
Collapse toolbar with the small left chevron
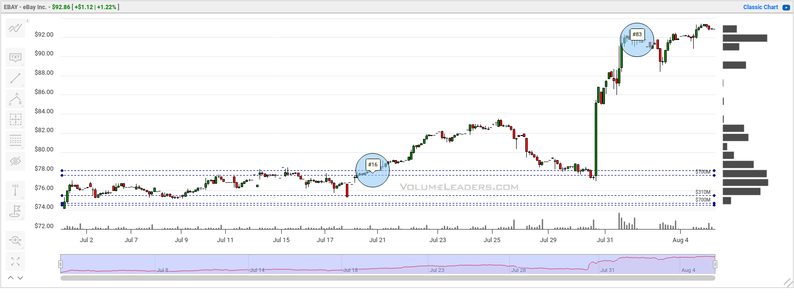(27, 21)
